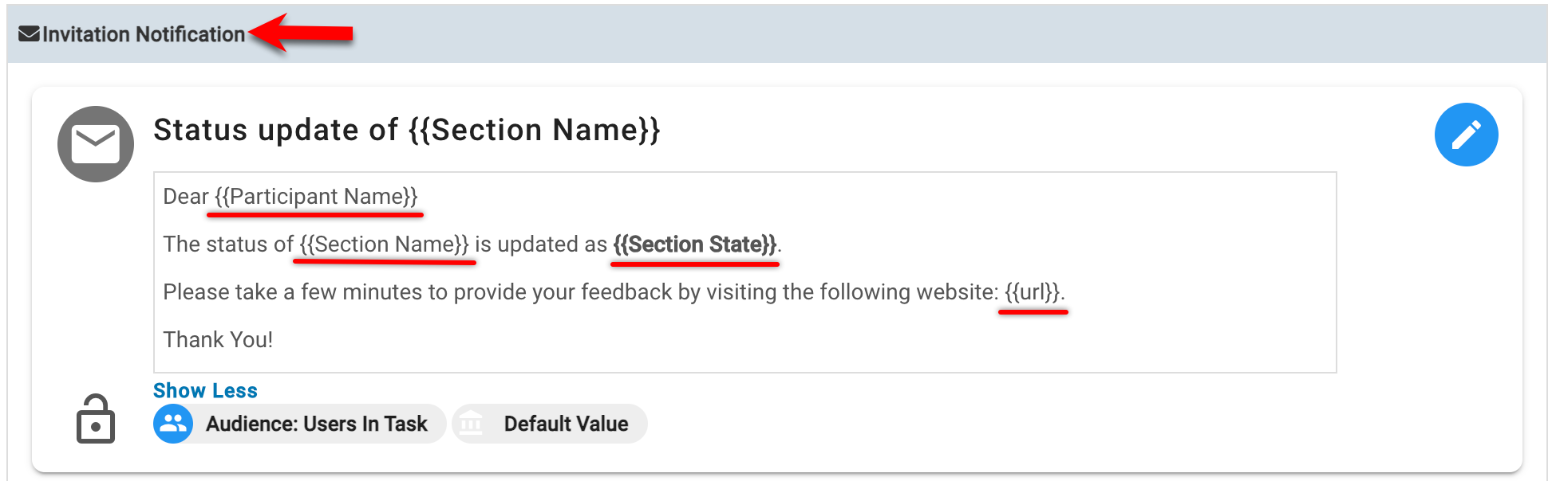Click the blue people audience icon

pos(173,424)
